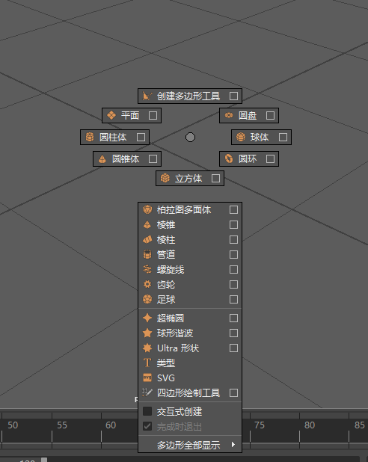Open option box for 柏拉图多面体
This screenshot has width=368, height=462.
tap(233, 209)
